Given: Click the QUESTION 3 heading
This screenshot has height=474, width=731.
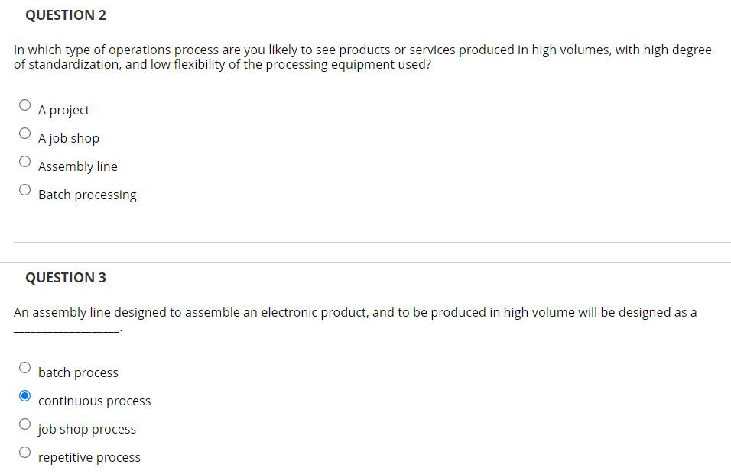Looking at the screenshot, I should pyautogui.click(x=66, y=277).
